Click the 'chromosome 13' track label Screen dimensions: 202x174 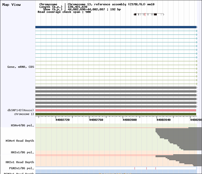[24, 114]
